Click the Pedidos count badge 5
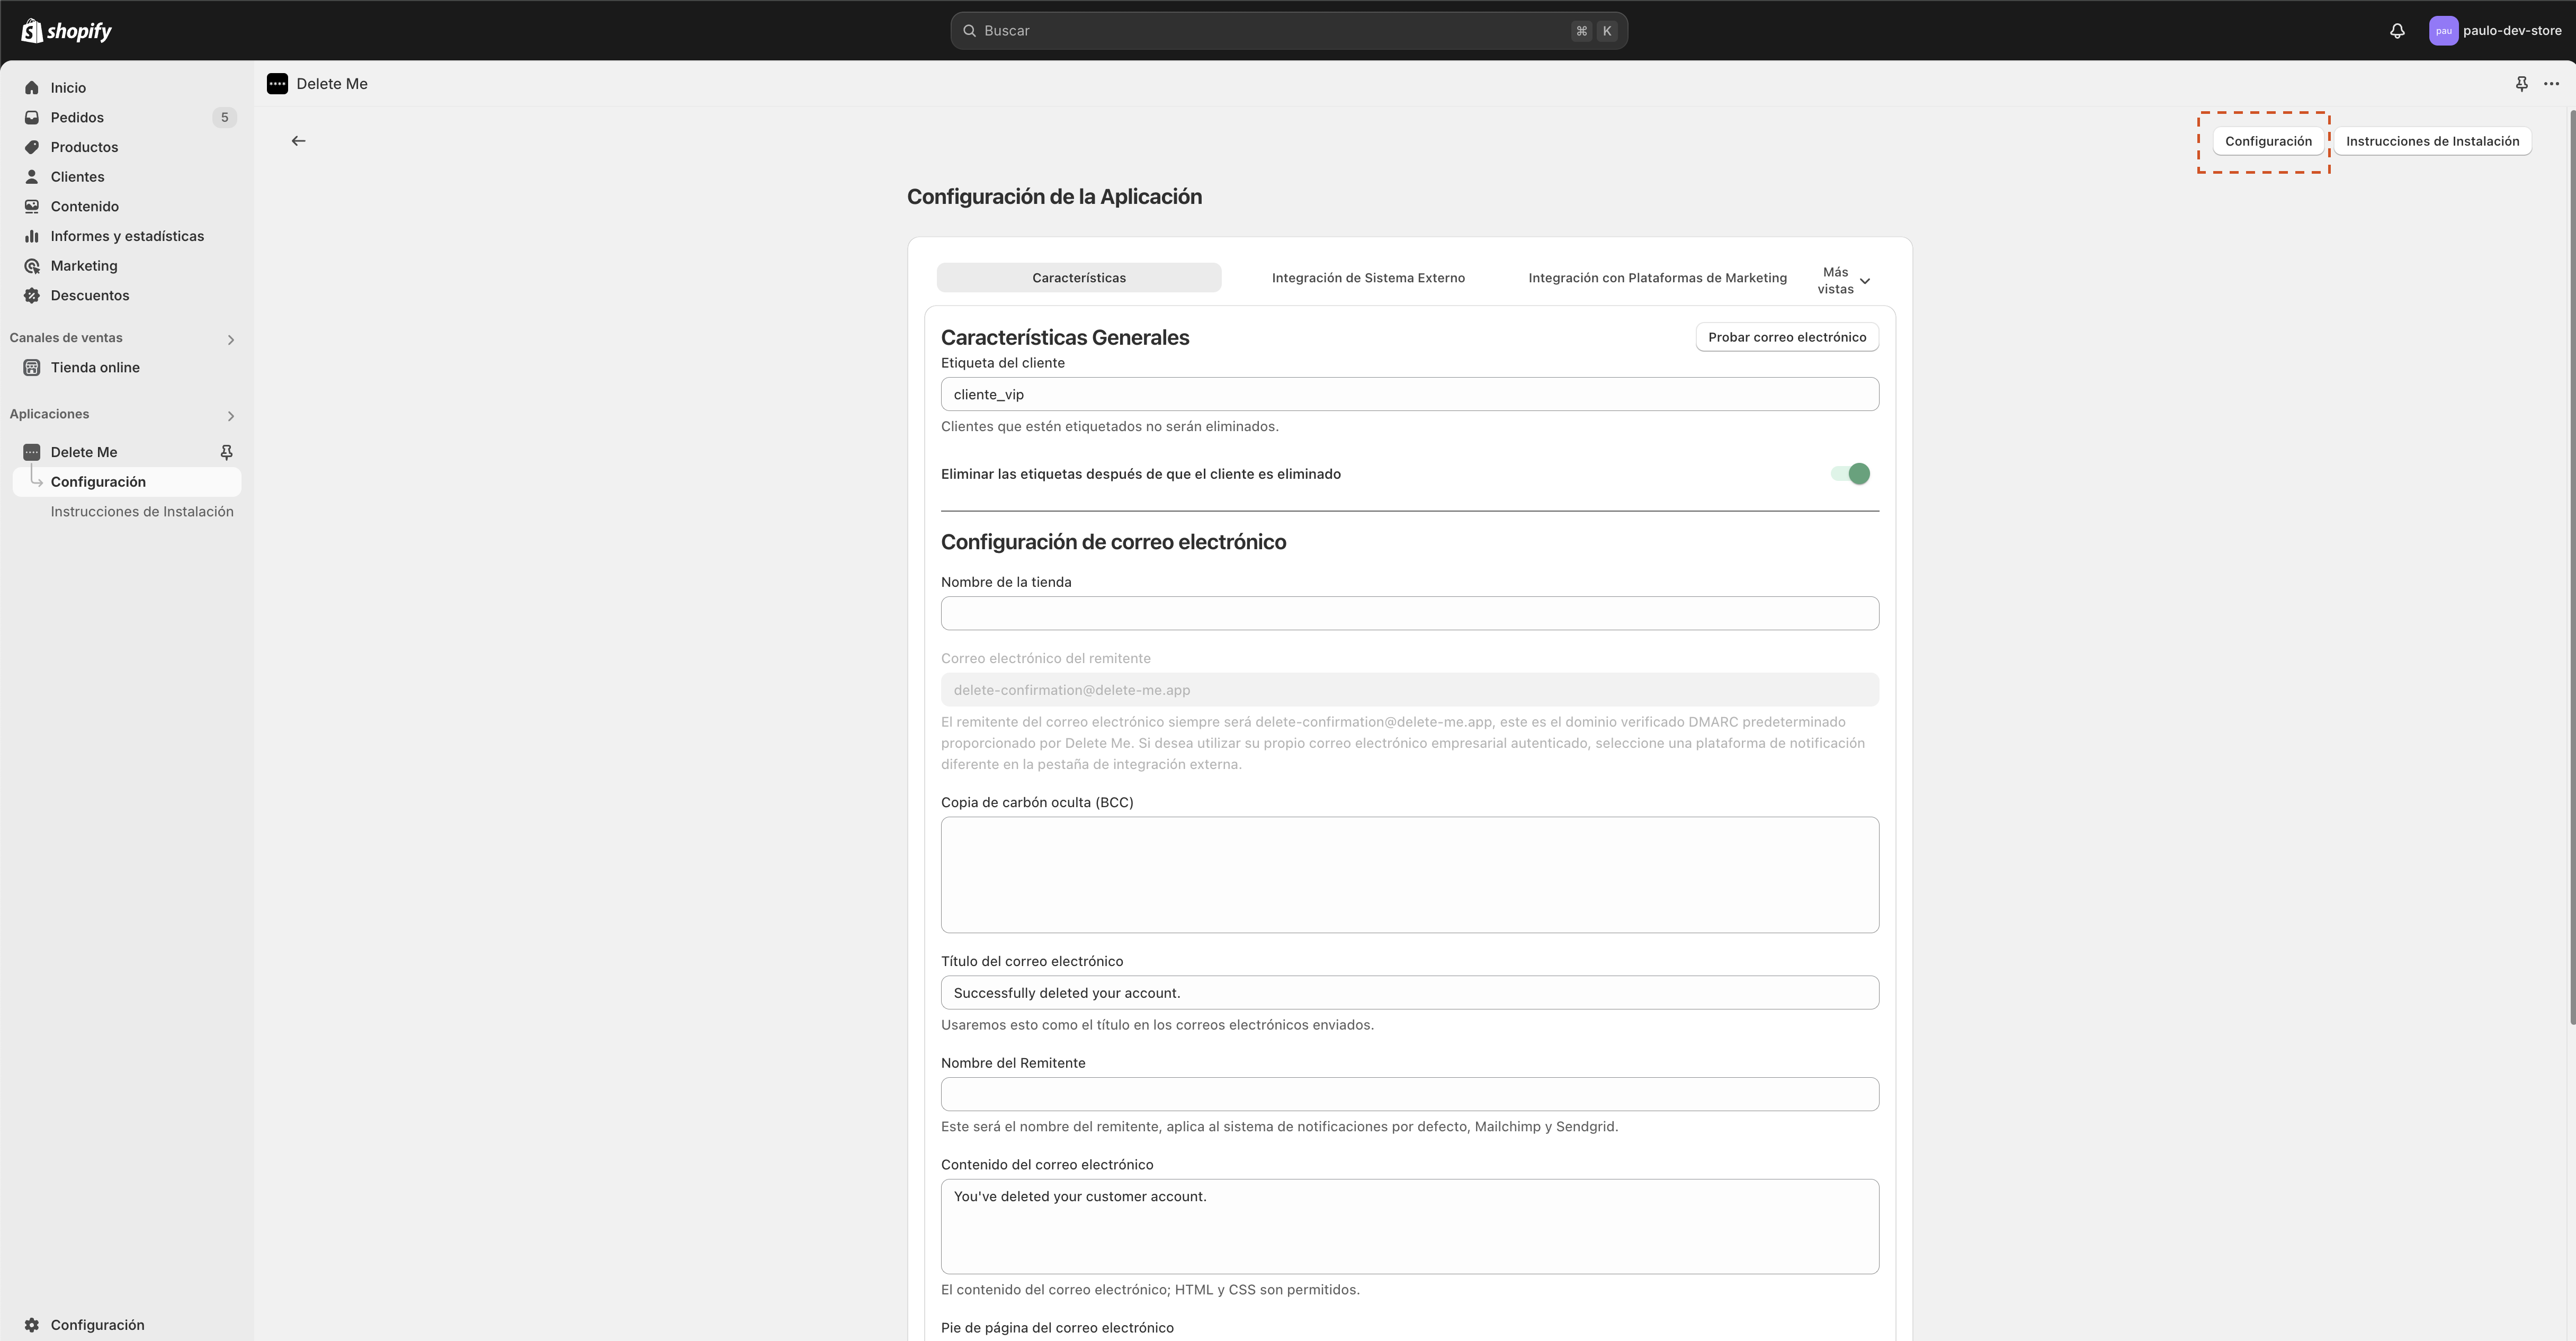2576x1341 pixels. 224,118
